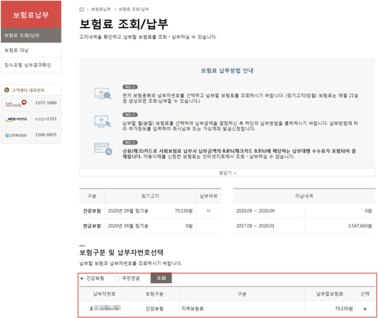Click the NO. 1 step badge
Image resolution: width=378 pixels, height=318 pixels.
tap(130, 87)
